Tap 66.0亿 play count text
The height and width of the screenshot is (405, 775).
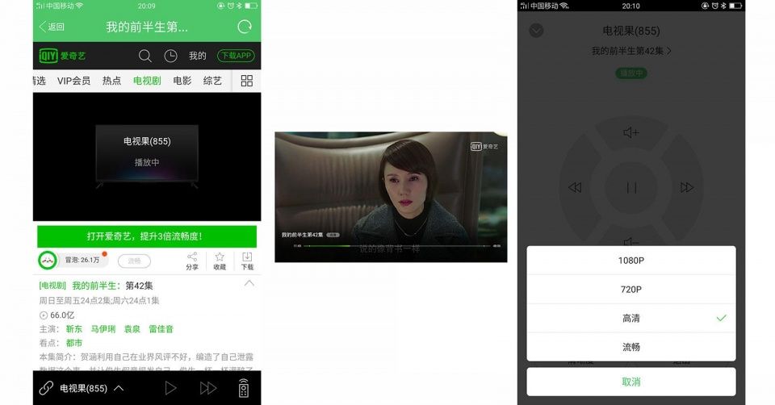[62, 315]
